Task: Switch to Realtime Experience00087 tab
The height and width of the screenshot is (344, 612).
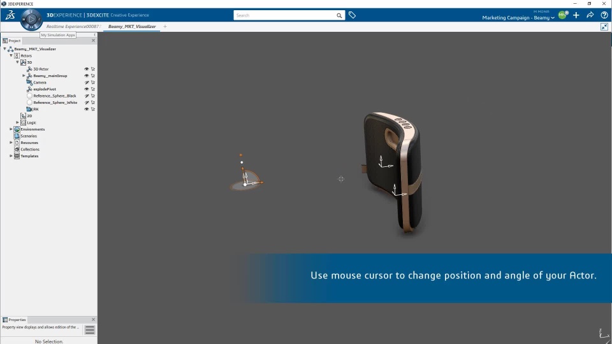Action: 73,27
